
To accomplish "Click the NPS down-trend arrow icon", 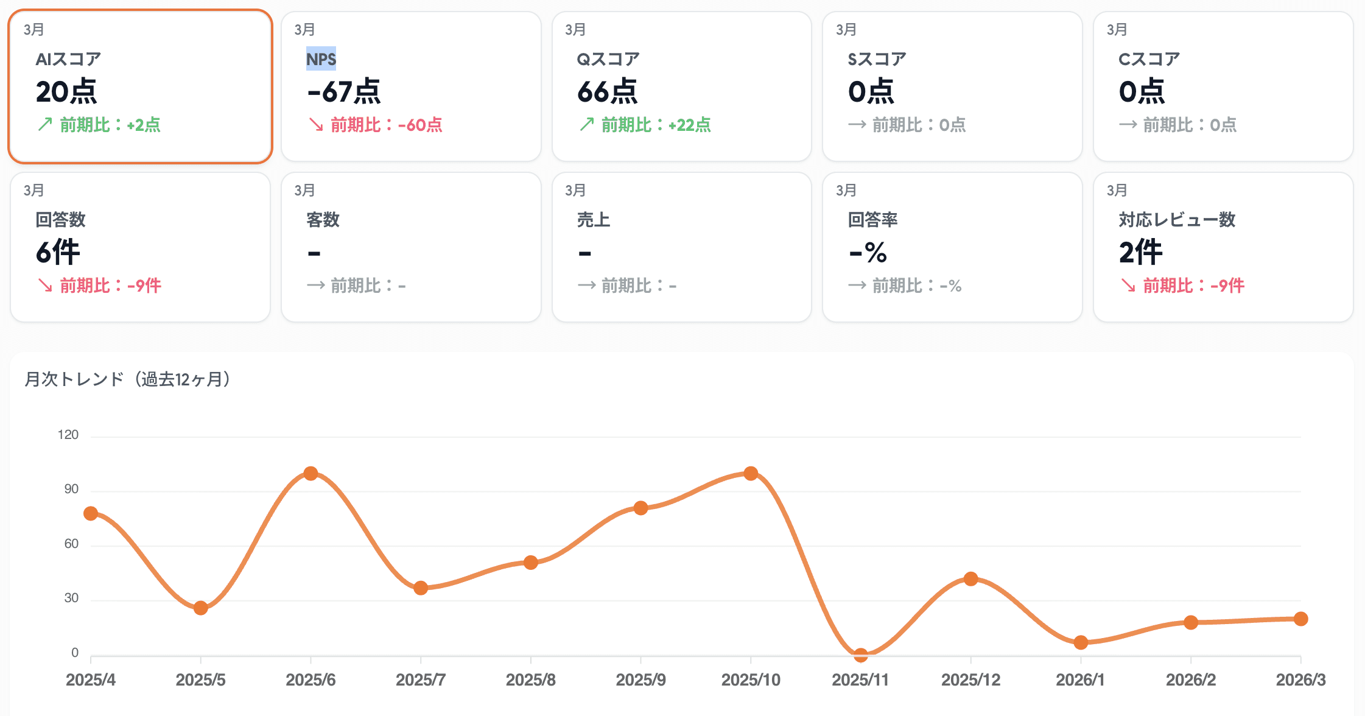I will pyautogui.click(x=315, y=125).
